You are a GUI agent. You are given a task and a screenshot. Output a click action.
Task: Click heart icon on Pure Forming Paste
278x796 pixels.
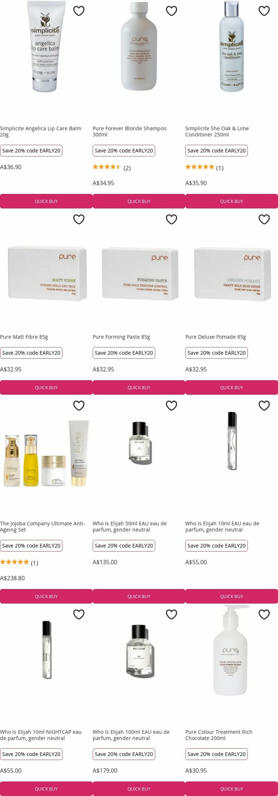pos(171,219)
